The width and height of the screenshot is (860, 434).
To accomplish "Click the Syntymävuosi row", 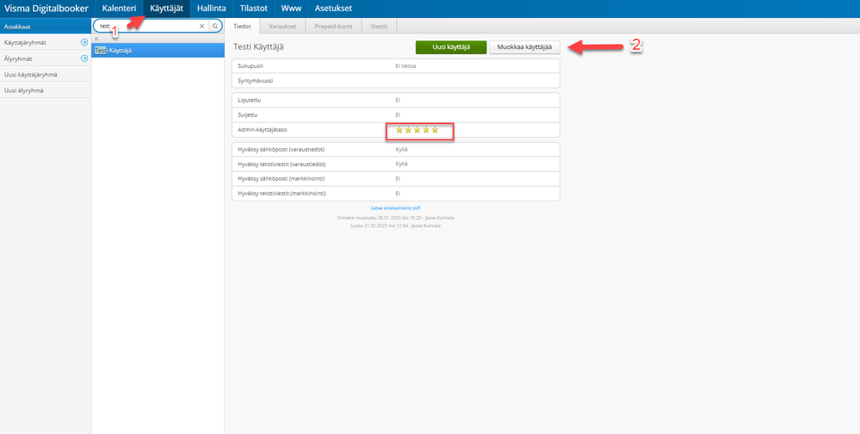I will click(396, 81).
